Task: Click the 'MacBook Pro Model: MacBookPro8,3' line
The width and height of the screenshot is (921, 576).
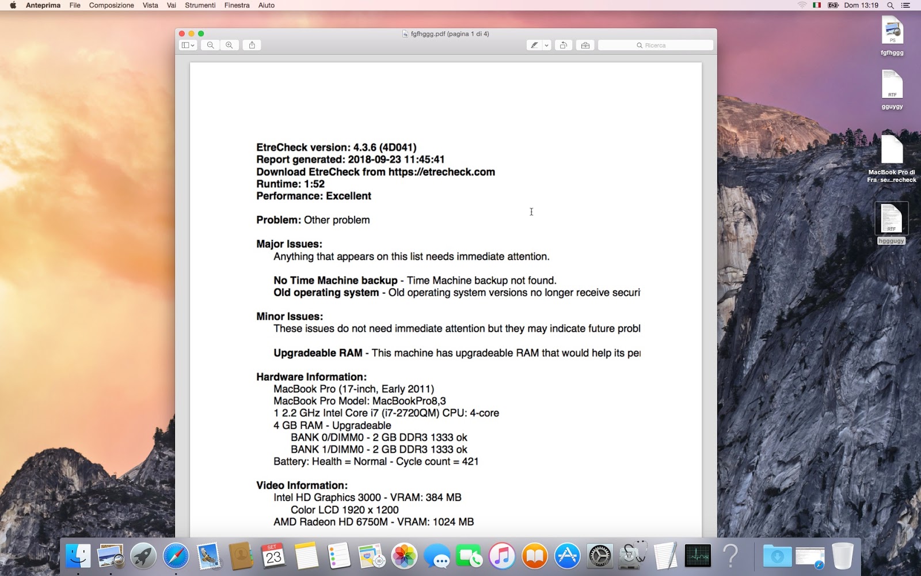Action: click(x=360, y=401)
